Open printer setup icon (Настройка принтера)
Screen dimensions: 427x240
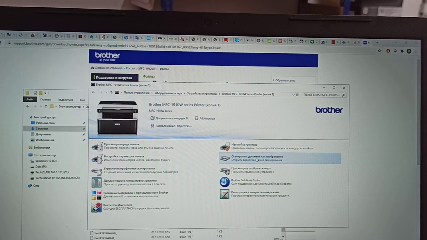(225, 146)
